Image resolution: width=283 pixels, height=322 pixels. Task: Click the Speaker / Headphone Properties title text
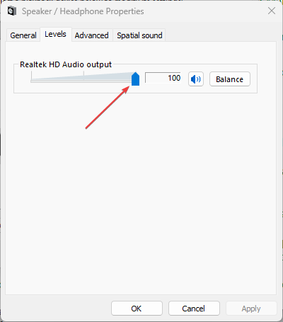tap(83, 11)
